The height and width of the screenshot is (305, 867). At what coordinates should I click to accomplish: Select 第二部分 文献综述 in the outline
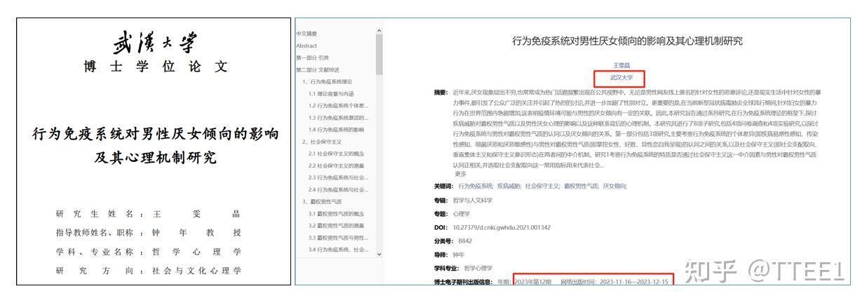(x=318, y=69)
